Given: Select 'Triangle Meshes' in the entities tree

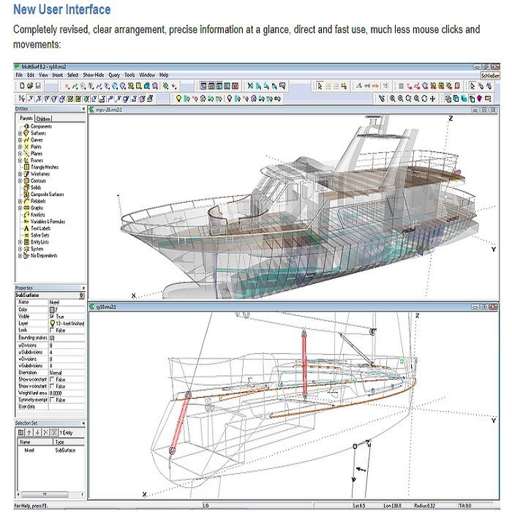Looking at the screenshot, I should coord(45,167).
